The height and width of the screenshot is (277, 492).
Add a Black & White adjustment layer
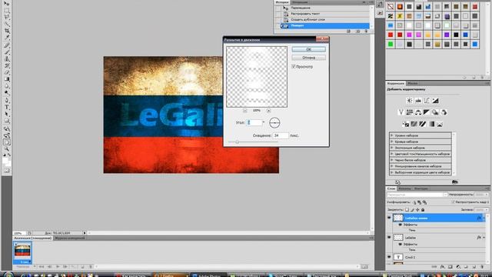pyautogui.click(x=427, y=112)
